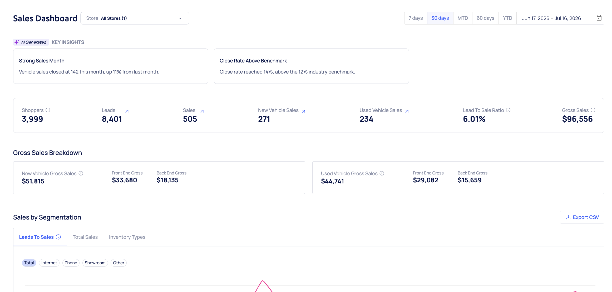Select the Phone segment filter chip
The width and height of the screenshot is (612, 292).
71,263
